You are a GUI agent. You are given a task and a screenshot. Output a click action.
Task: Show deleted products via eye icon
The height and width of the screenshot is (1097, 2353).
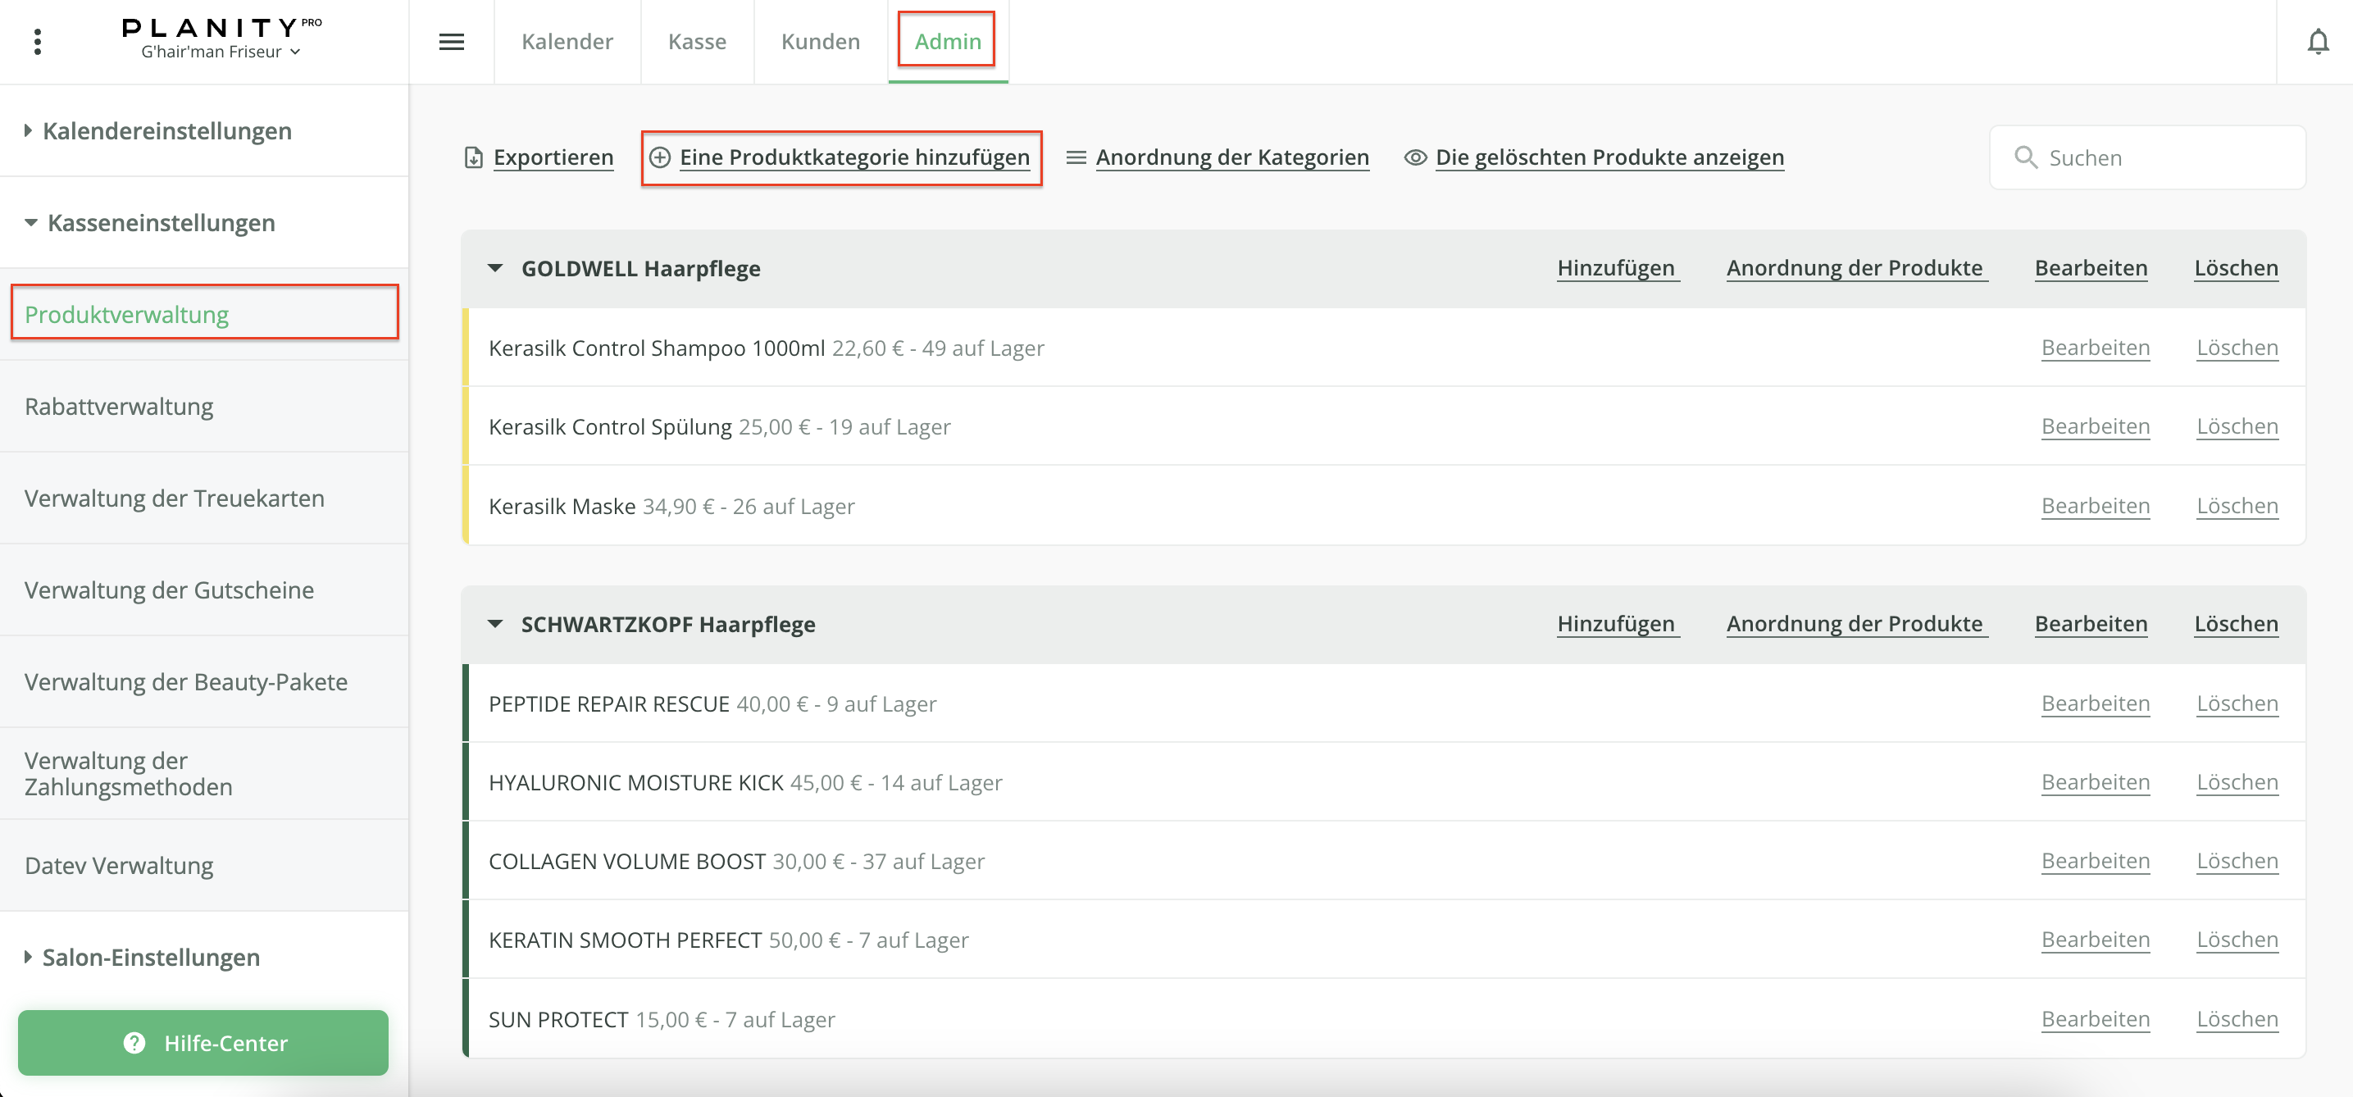(x=1415, y=157)
